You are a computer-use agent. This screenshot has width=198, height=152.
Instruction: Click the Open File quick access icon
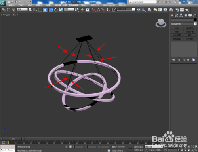[x=13, y=2]
